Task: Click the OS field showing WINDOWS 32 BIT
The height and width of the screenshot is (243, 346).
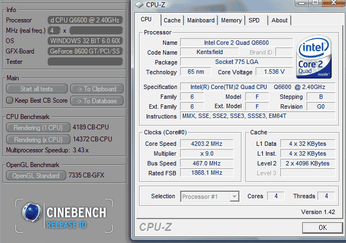Action: [85, 41]
